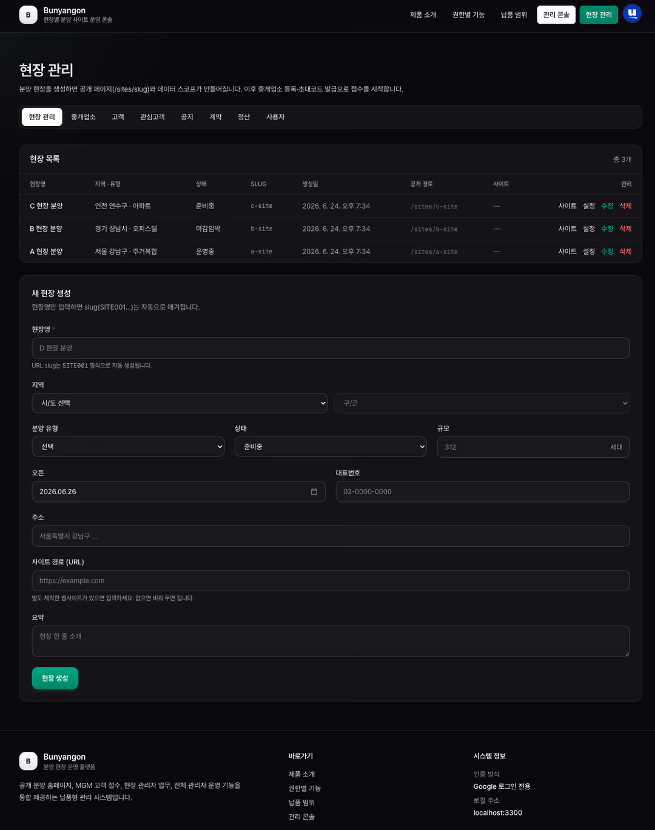Open 설정 for C 현장 분양
Image resolution: width=655 pixels, height=830 pixels.
click(x=589, y=206)
